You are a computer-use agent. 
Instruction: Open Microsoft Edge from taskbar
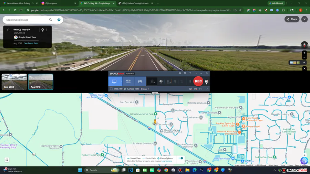pyautogui.click(x=195, y=170)
